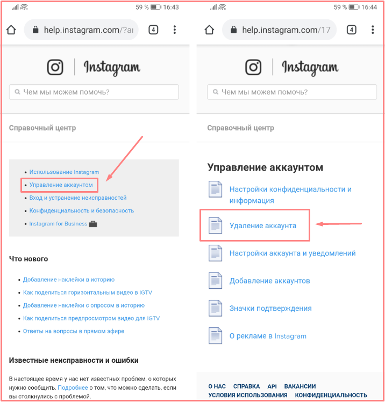Viewport: 385px width, 402px height.
Task: Tap the home icon in right browser
Action: pos(209,30)
